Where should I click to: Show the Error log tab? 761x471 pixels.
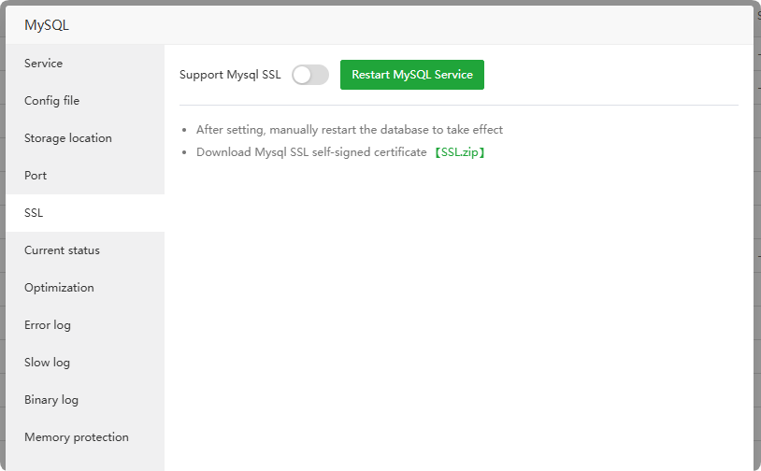coord(48,325)
